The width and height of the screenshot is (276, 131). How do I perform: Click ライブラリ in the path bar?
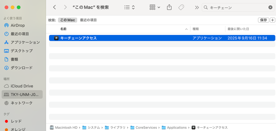tap(118, 127)
